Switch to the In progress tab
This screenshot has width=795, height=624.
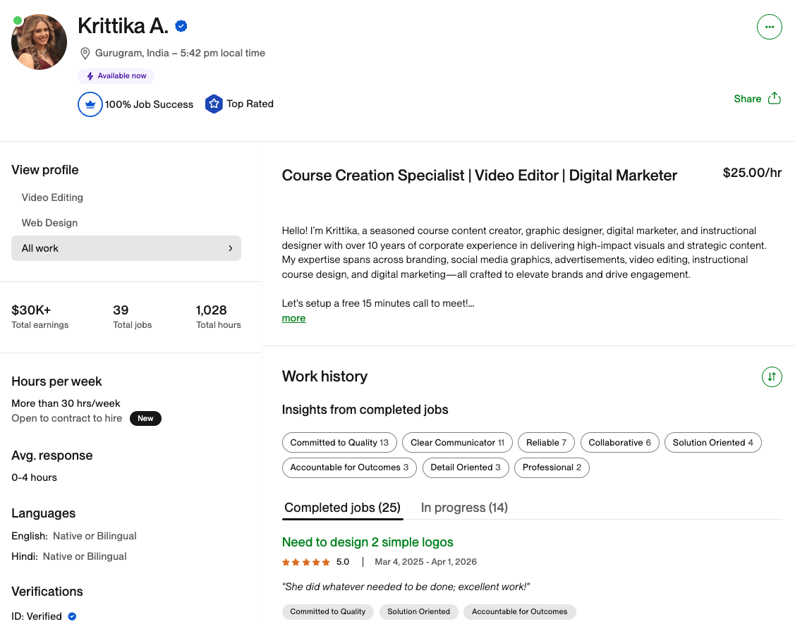(464, 508)
